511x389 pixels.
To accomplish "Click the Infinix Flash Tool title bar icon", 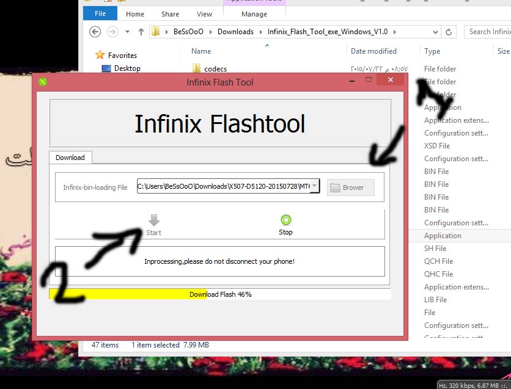I will click(x=43, y=82).
